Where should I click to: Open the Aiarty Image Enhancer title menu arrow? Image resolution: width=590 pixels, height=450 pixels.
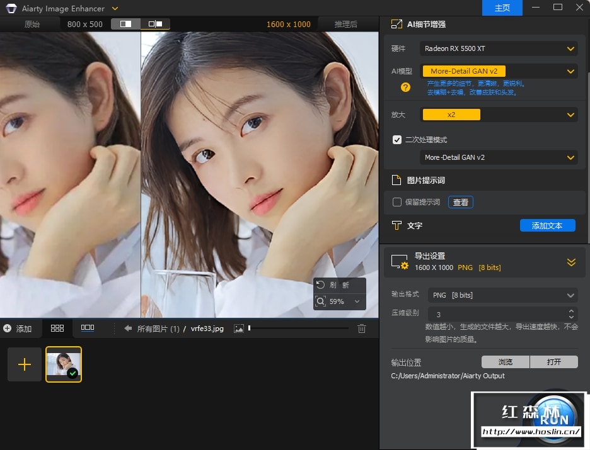click(x=115, y=8)
